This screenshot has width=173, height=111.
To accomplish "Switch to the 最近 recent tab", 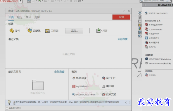I will 20,17.
